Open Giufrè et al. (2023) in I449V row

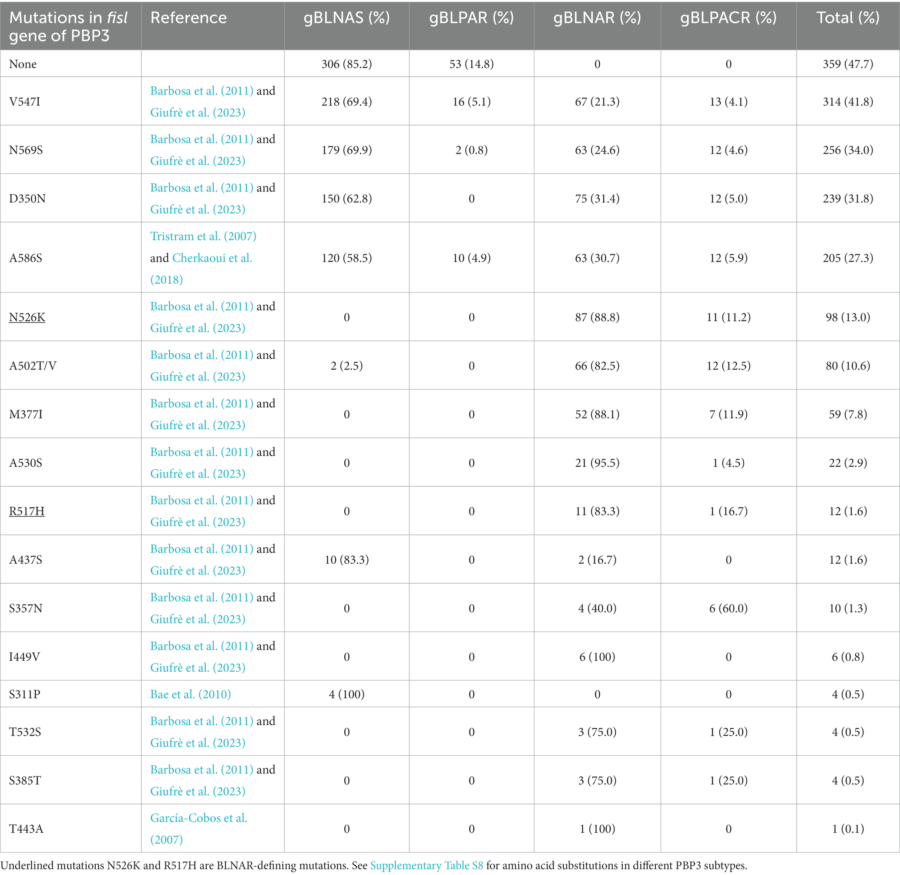198,668
